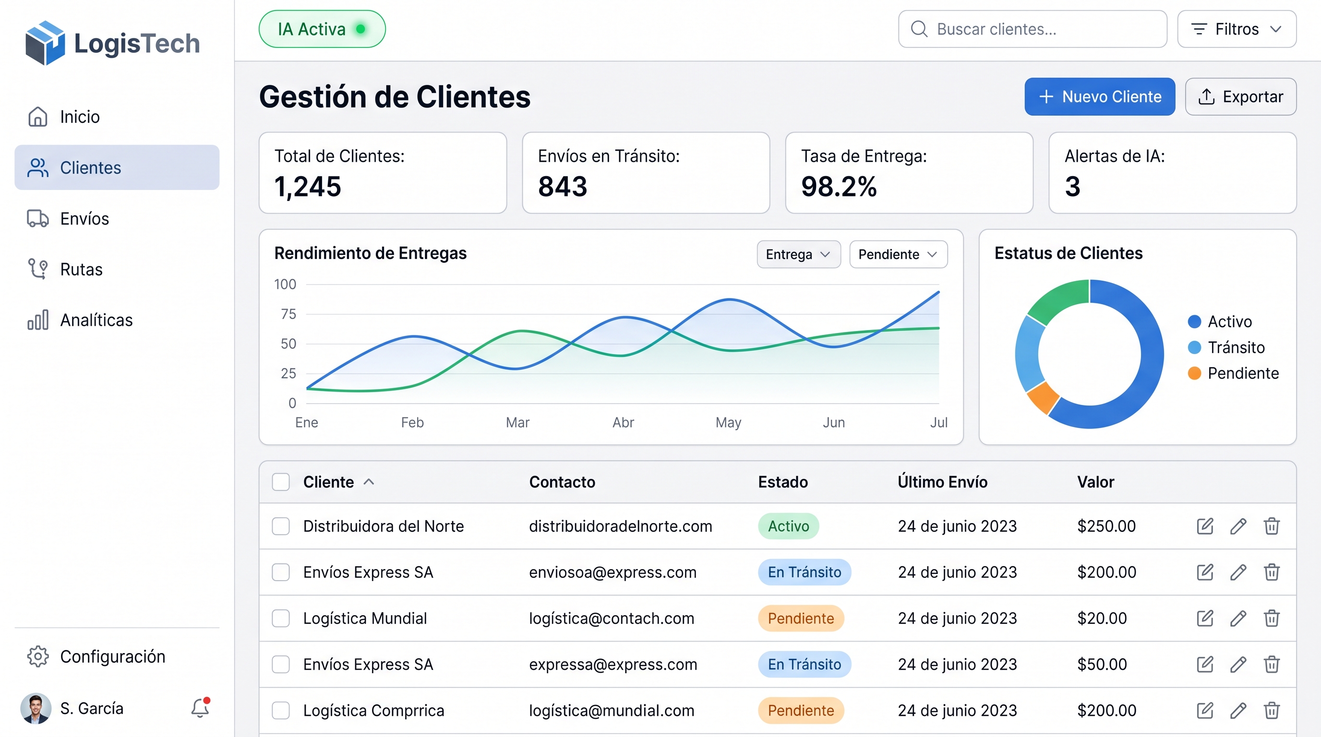Check the expressa@express.com row checkbox
This screenshot has width=1321, height=737.
280,664
